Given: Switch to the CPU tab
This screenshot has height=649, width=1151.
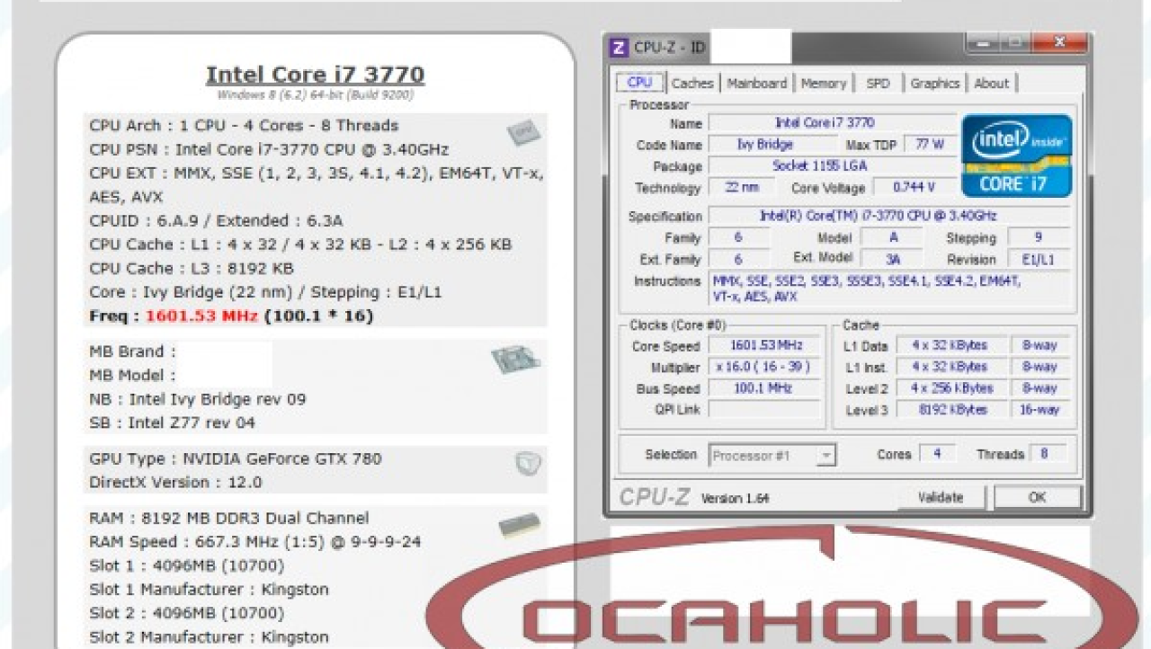Looking at the screenshot, I should 639,83.
